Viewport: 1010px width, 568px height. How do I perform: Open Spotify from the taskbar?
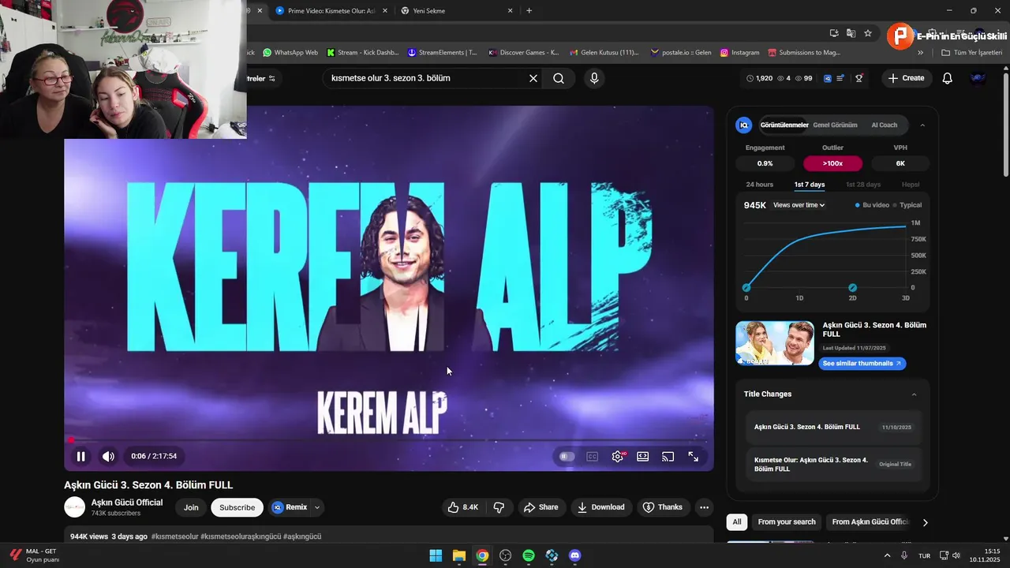(529, 555)
